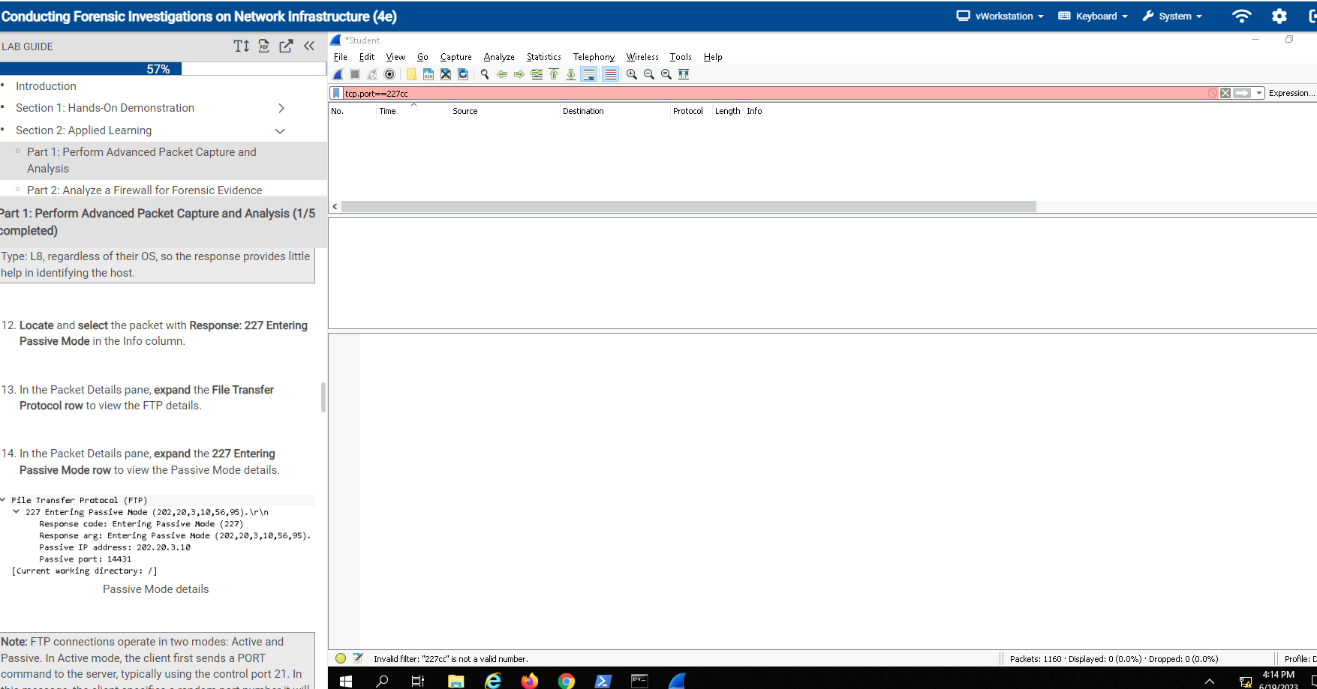Reload this capture file
Screen dimensions: 1317x689
tap(463, 74)
